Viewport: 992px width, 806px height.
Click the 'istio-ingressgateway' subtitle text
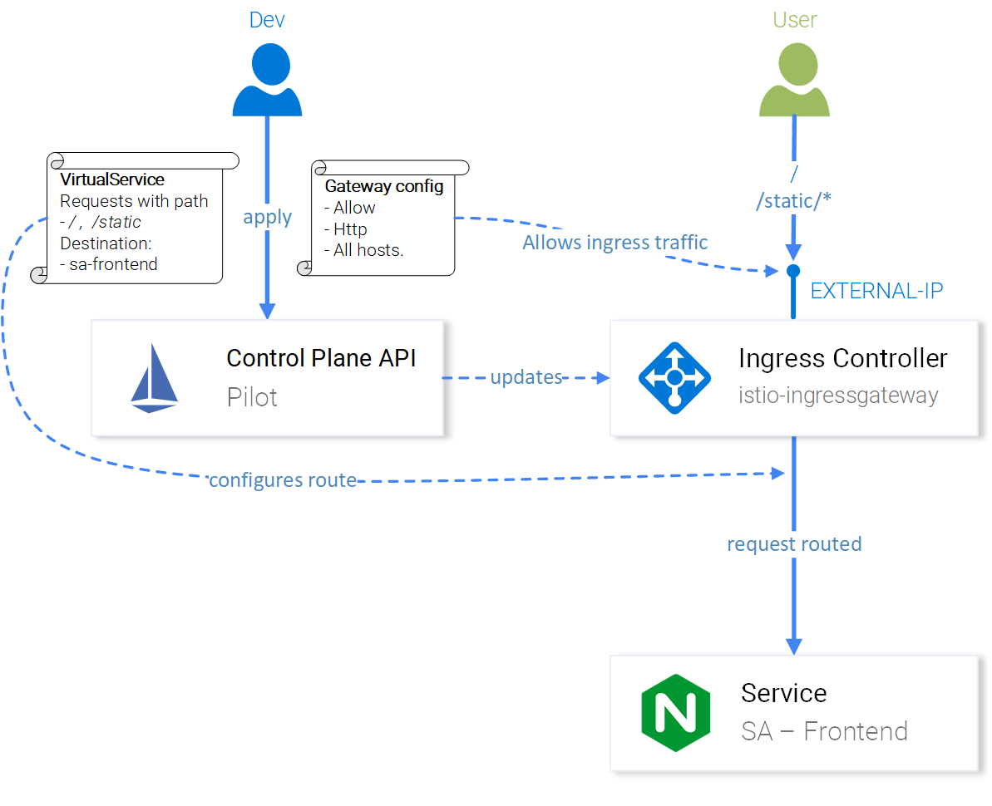tap(837, 396)
